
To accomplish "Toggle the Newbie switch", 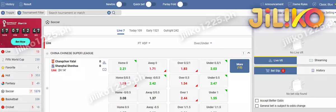I will point(121,4).
